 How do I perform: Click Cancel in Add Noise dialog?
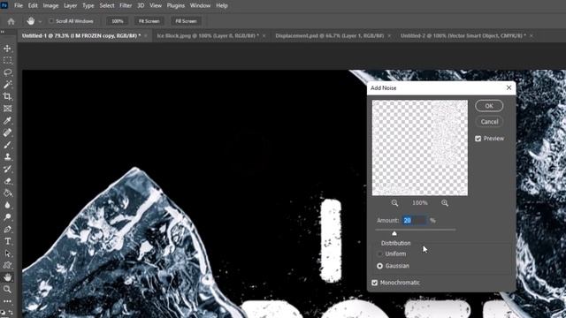point(489,122)
